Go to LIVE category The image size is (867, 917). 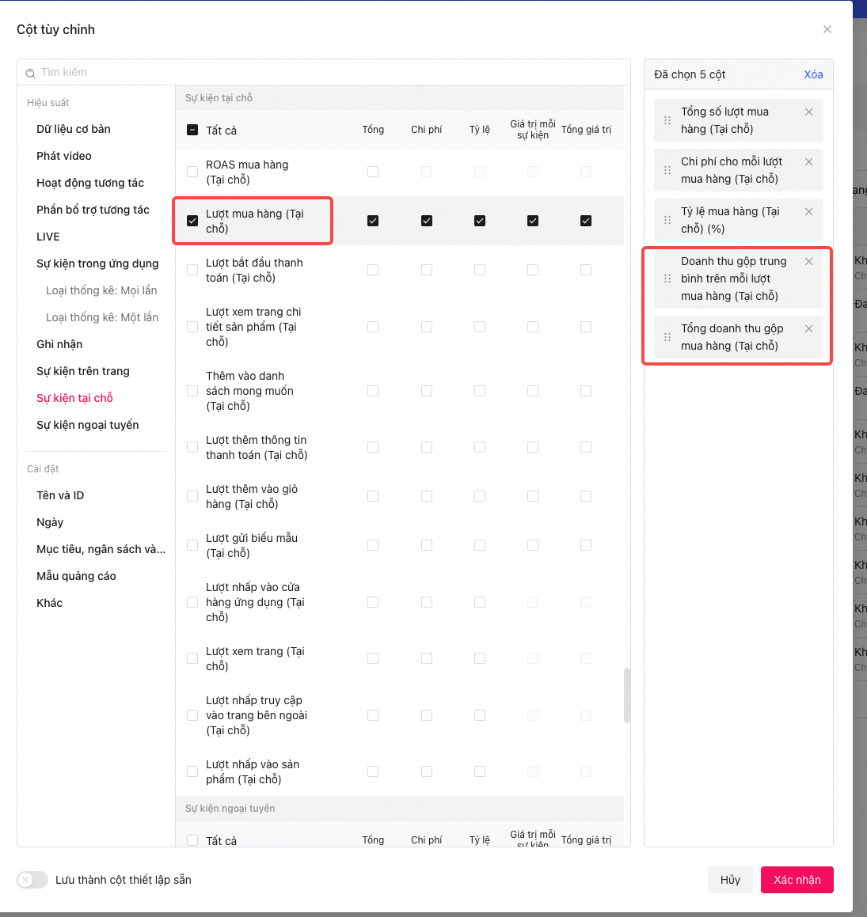click(x=48, y=237)
